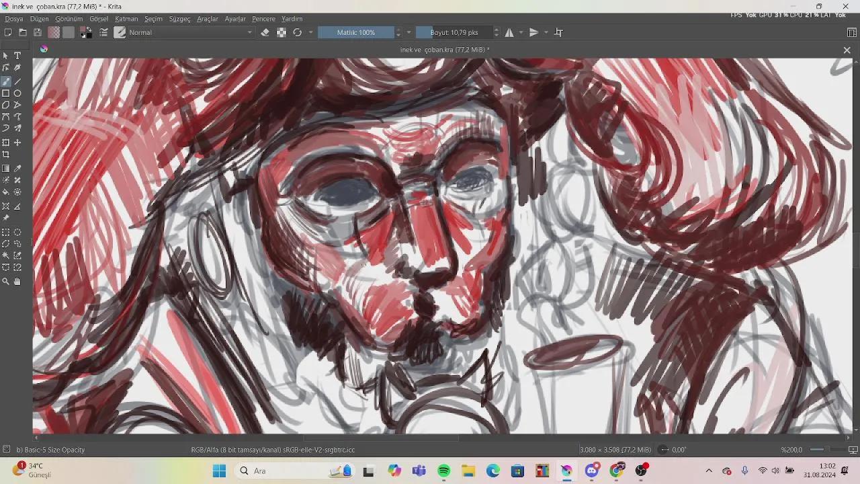Select the Rectangular Selection tool
The image size is (860, 484).
pos(5,232)
